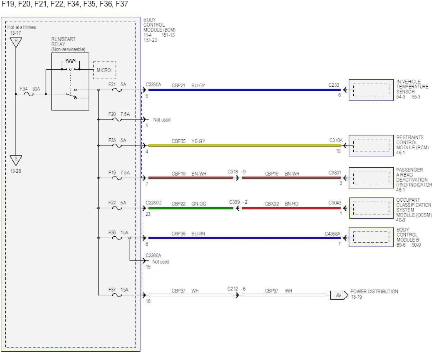Click the F20 7.5A fuse symbol

pyautogui.click(x=118, y=120)
